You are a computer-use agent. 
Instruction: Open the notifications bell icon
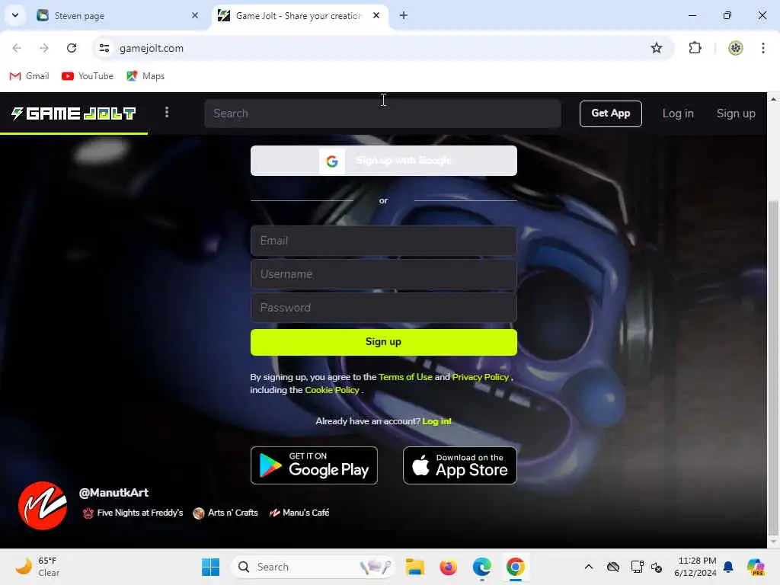[728, 567]
